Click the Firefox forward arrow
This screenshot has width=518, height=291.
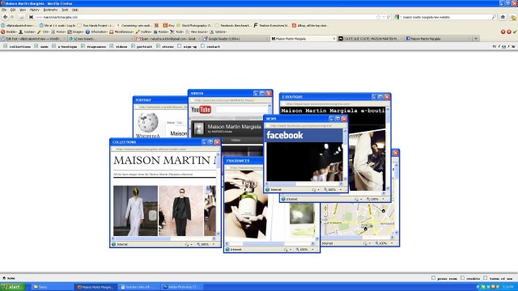pyautogui.click(x=12, y=17)
